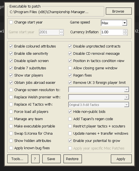Restore the saved settings

click(x=73, y=159)
